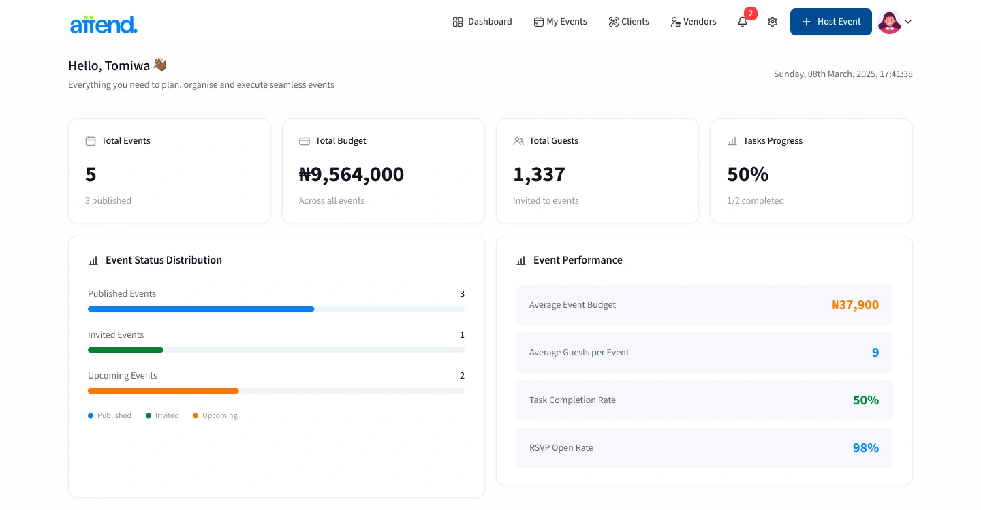Open the Dashboard menu item
This screenshot has height=510, width=981.
pos(482,22)
